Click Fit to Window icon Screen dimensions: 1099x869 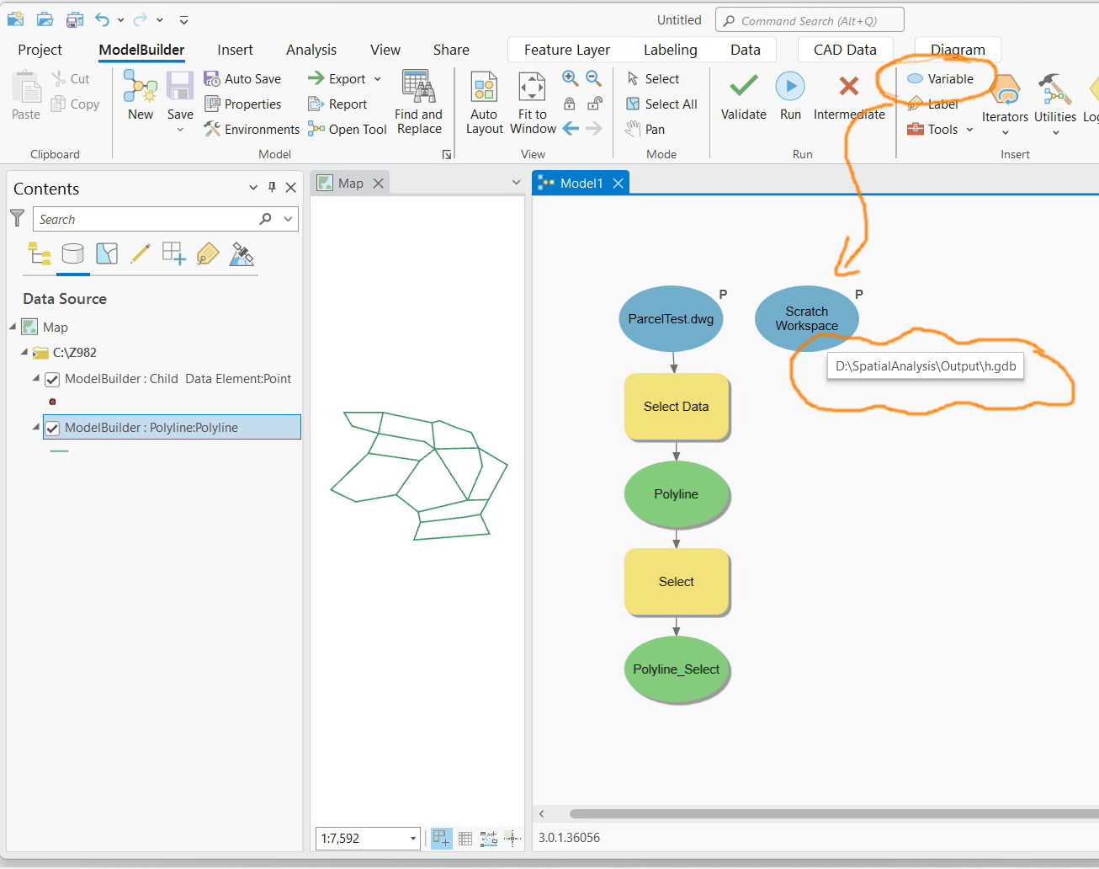(532, 87)
